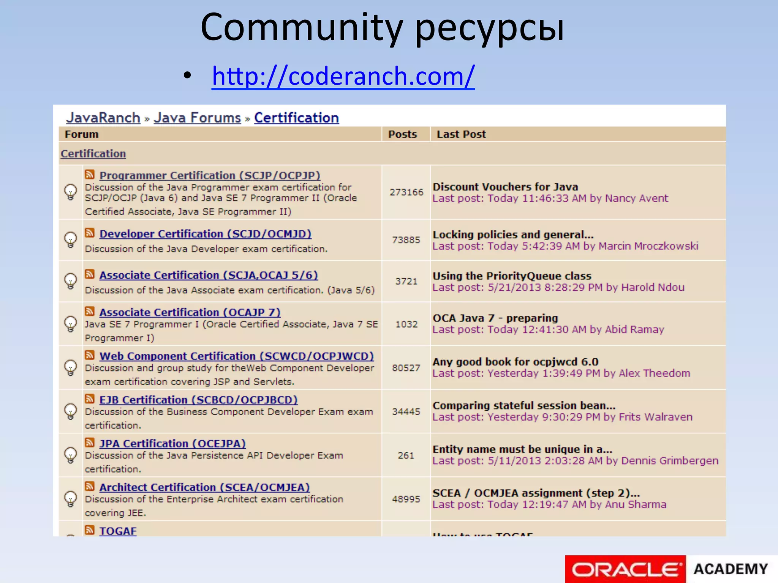The image size is (778, 583).
Task: Open last post 'Locking policies and general...'
Action: pos(513,235)
